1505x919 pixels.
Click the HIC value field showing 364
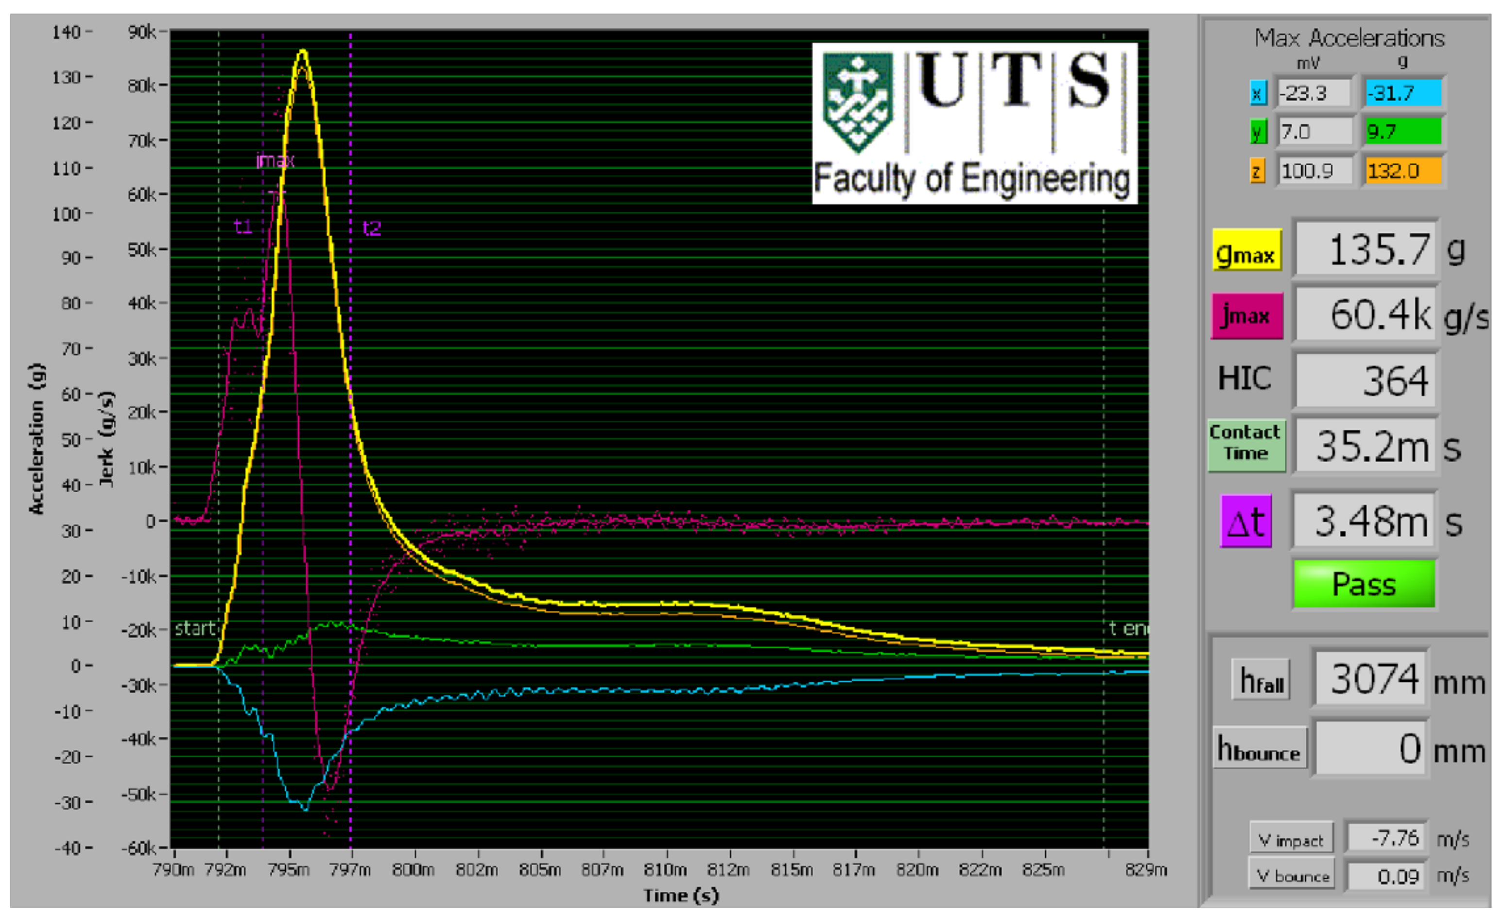tap(1365, 380)
